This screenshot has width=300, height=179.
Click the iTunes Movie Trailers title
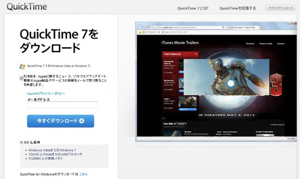[x=180, y=42]
